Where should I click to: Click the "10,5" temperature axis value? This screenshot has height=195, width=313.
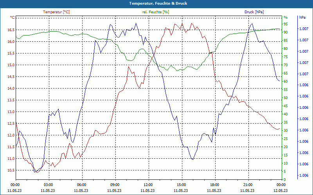[x=11, y=170]
